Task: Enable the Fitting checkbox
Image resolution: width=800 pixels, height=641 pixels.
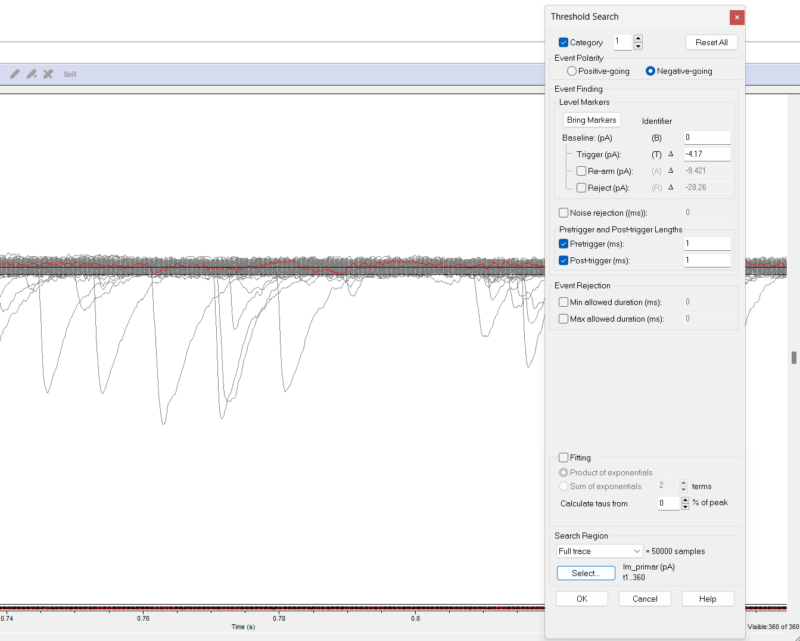Action: coord(564,458)
